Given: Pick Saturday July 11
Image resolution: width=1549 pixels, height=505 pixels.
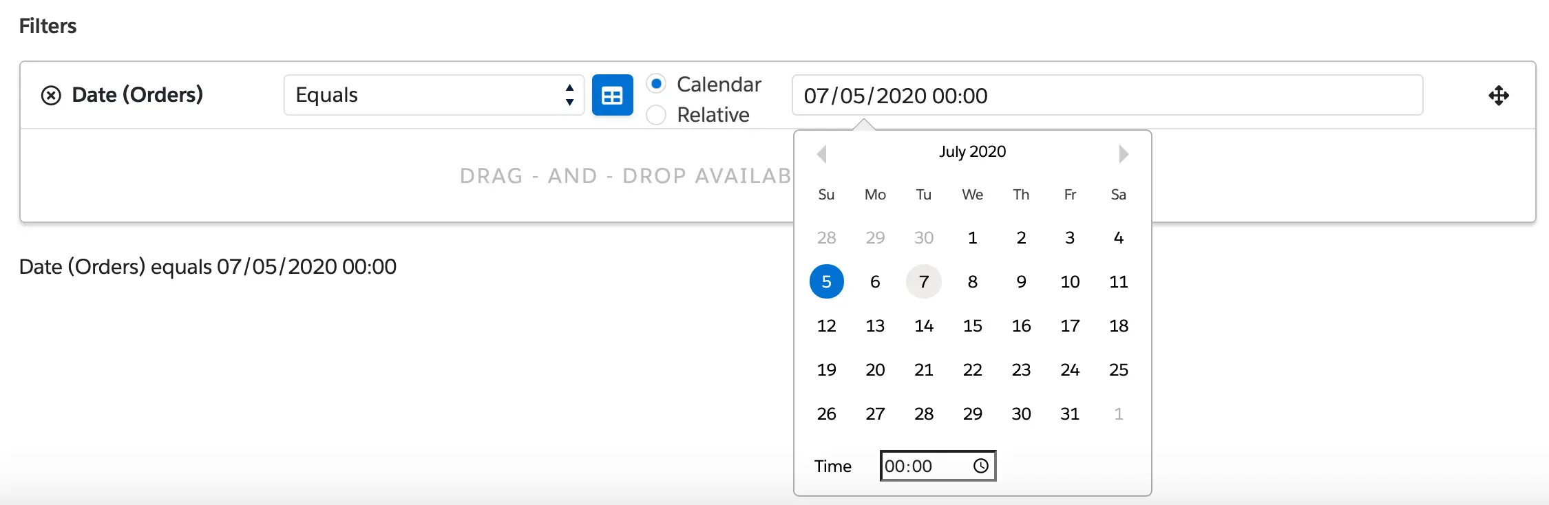Looking at the screenshot, I should (x=1118, y=281).
